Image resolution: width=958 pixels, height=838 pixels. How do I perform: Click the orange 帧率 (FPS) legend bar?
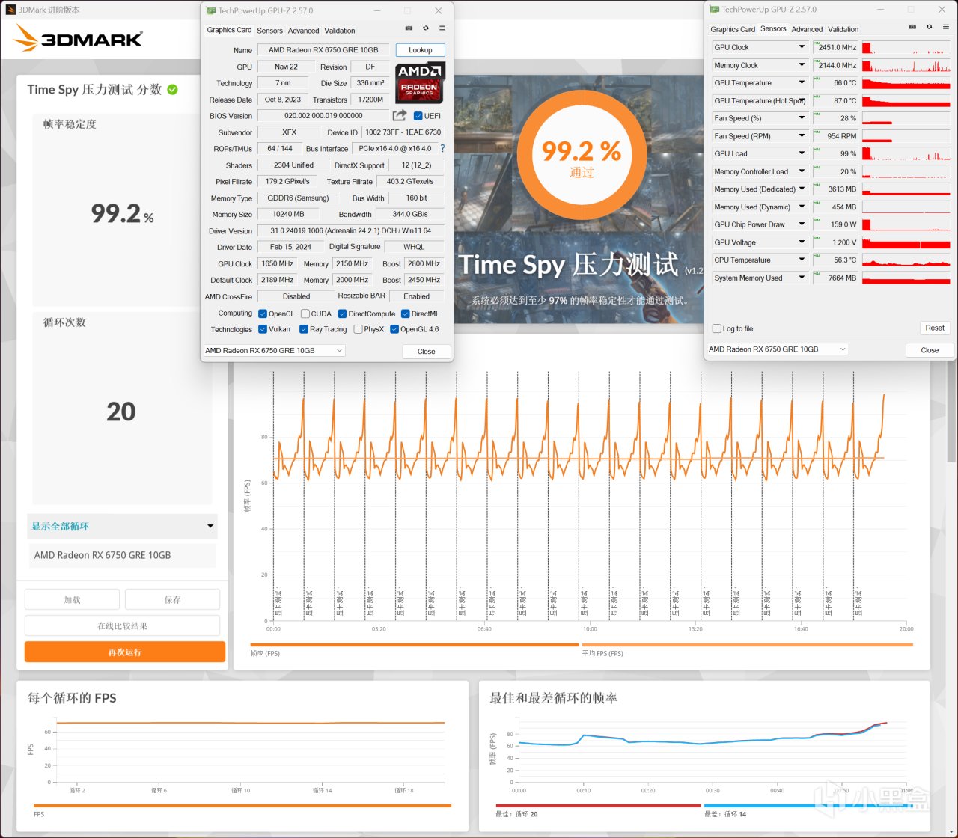pyautogui.click(x=415, y=644)
